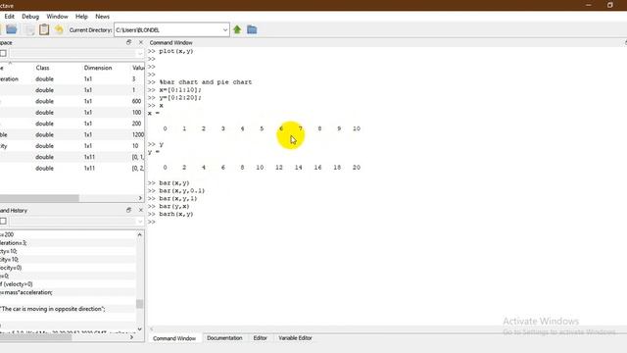Screen dimensions: 627x353
Task: Switch to the Command Window tab
Action: click(174, 338)
